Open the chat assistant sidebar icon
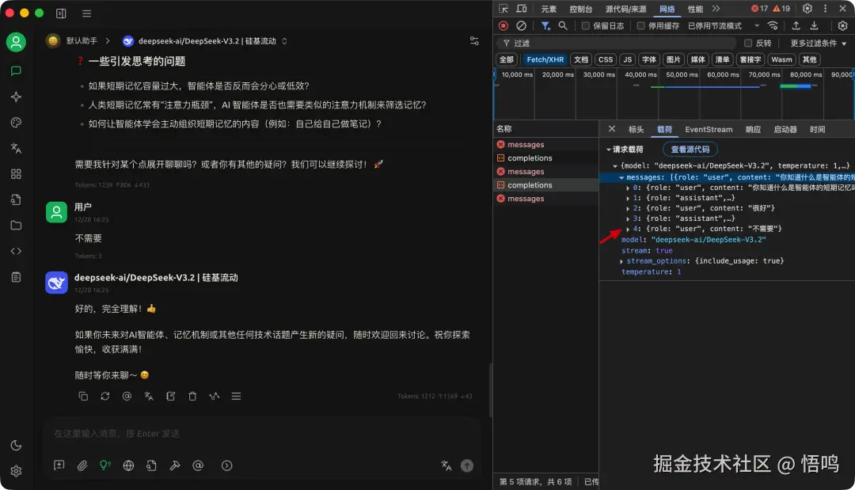 pyautogui.click(x=16, y=71)
